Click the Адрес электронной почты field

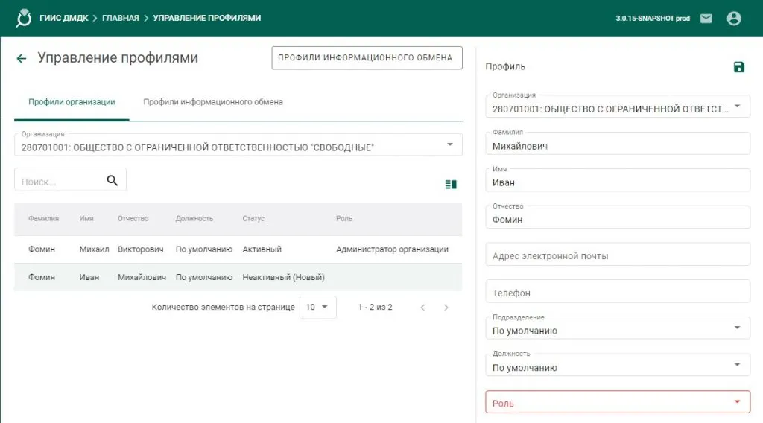(618, 254)
